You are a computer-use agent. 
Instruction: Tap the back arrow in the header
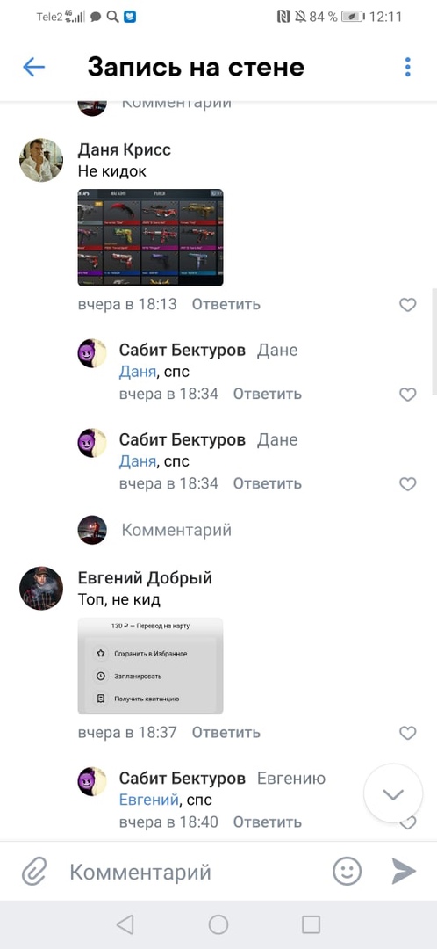[34, 67]
